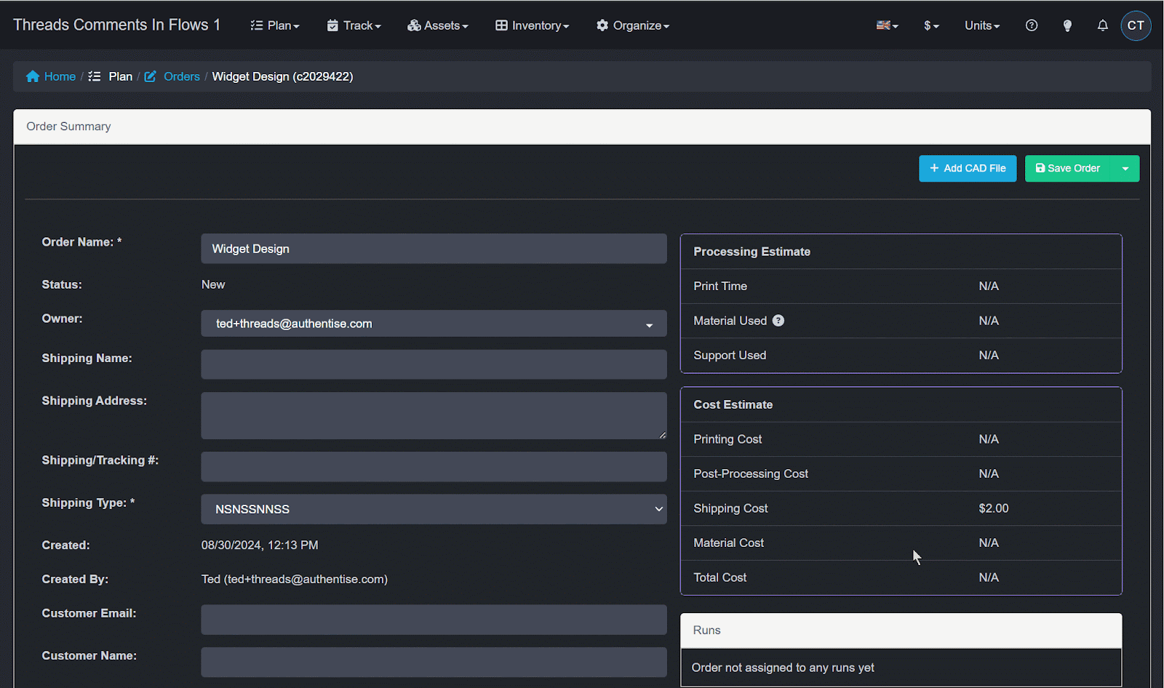Click the Plan list icon in breadcrumb
Viewport: 1164px width, 688px height.
coord(95,76)
